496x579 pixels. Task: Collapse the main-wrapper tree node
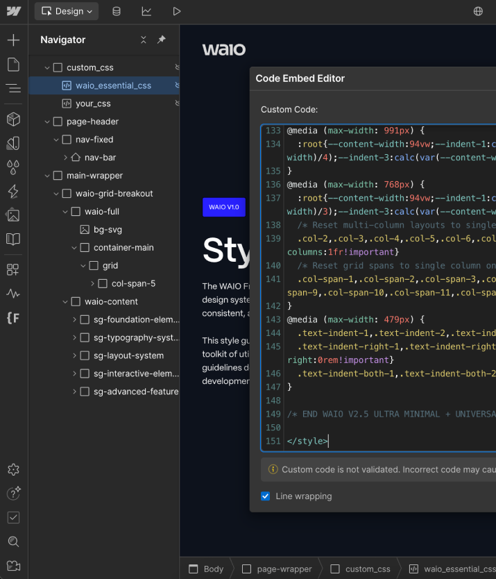pos(47,176)
